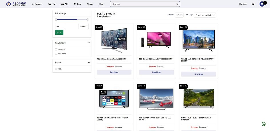Open TCL Series D 28 inch D2900 title
This screenshot has height=131, width=270.
click(156, 59)
